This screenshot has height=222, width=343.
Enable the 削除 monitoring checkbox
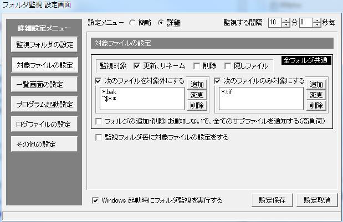197,66
